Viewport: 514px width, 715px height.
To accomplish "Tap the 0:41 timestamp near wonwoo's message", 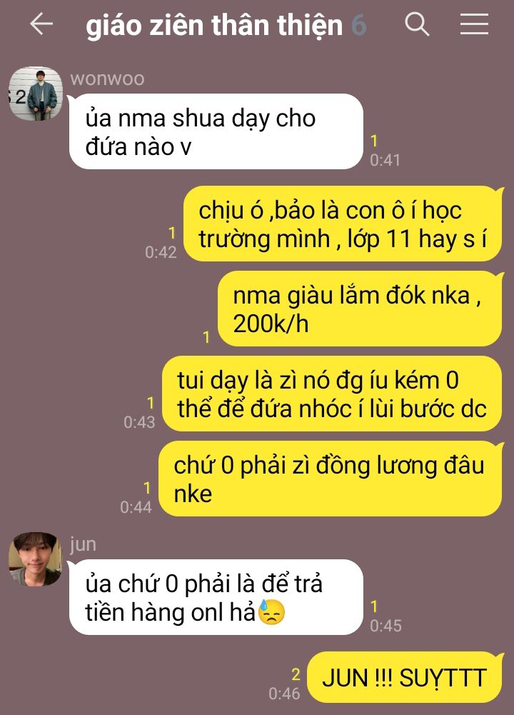I will 385,160.
